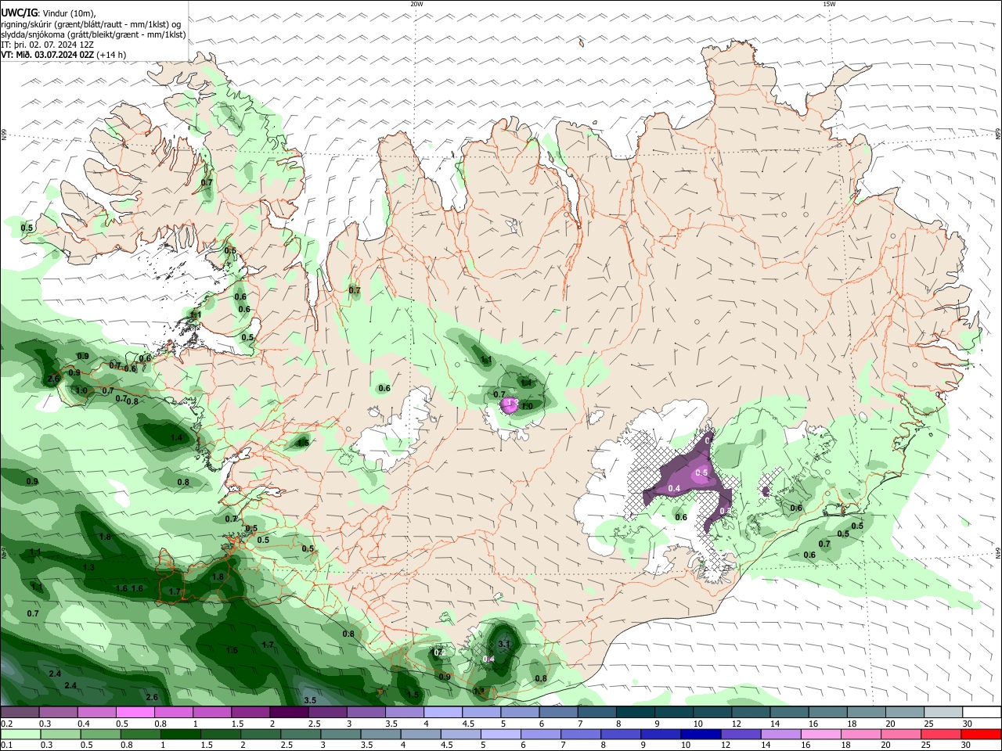Viewport: 1002px width, 751px height.
Task: Click the '0.2' label under the upper scale
Action: (x=6, y=724)
